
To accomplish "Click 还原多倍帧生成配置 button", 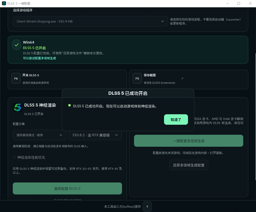I will [189, 165].
